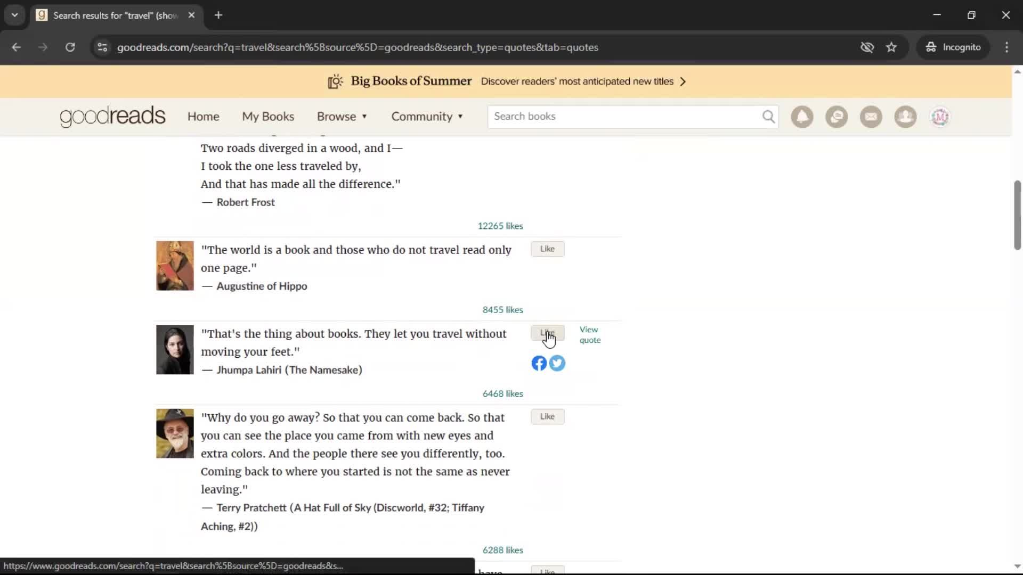Click the scrollbar down arrow
The width and height of the screenshot is (1023, 575).
[1017, 566]
